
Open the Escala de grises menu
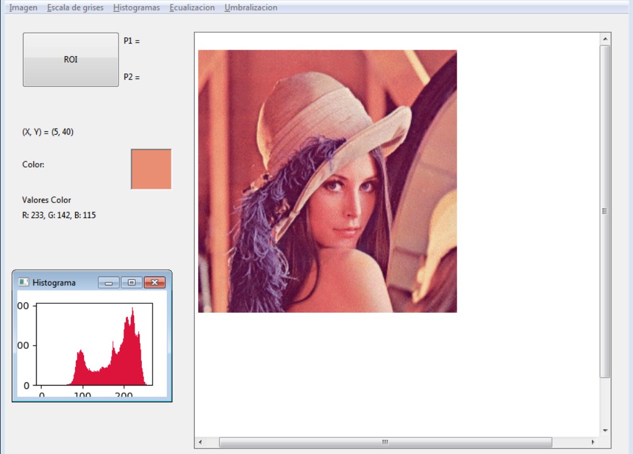point(75,8)
